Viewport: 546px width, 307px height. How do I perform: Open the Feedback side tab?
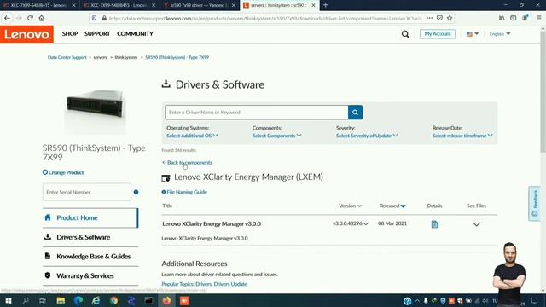tap(535, 204)
